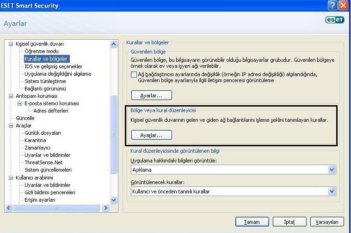
Task: Open Sistem tümleştirme settings
Action: click(45, 81)
